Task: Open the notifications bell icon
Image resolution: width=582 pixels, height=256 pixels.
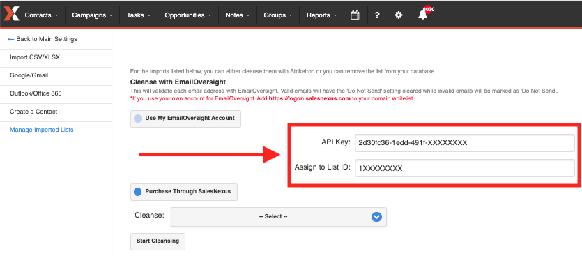Action: [423, 15]
